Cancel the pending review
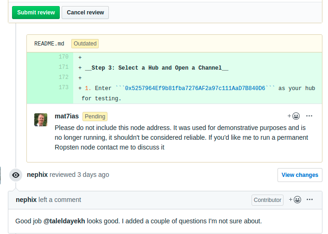328x234 pixels. (x=85, y=13)
